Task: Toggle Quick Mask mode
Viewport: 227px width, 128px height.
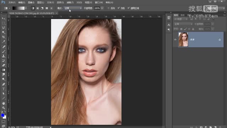Action: [4, 122]
